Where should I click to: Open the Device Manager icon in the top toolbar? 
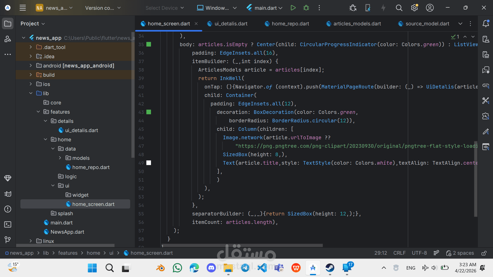point(368,8)
